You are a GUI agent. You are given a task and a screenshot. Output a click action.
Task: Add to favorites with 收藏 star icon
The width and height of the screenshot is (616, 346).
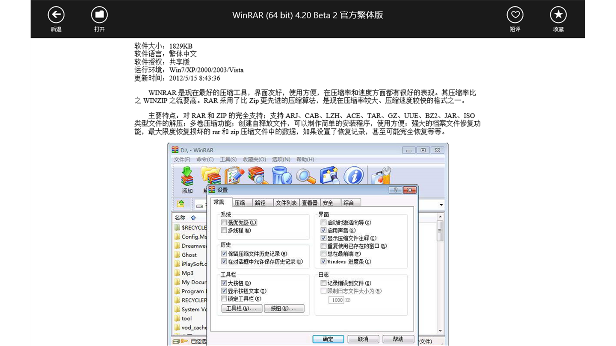coord(558,15)
